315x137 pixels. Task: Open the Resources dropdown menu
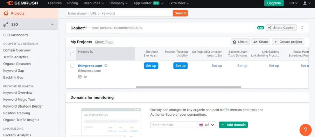(x=94, y=3)
